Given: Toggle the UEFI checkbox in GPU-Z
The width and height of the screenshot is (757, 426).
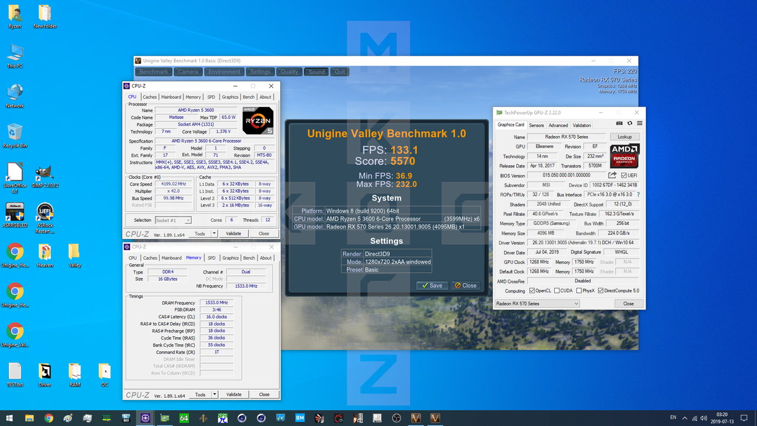Looking at the screenshot, I should coord(624,175).
